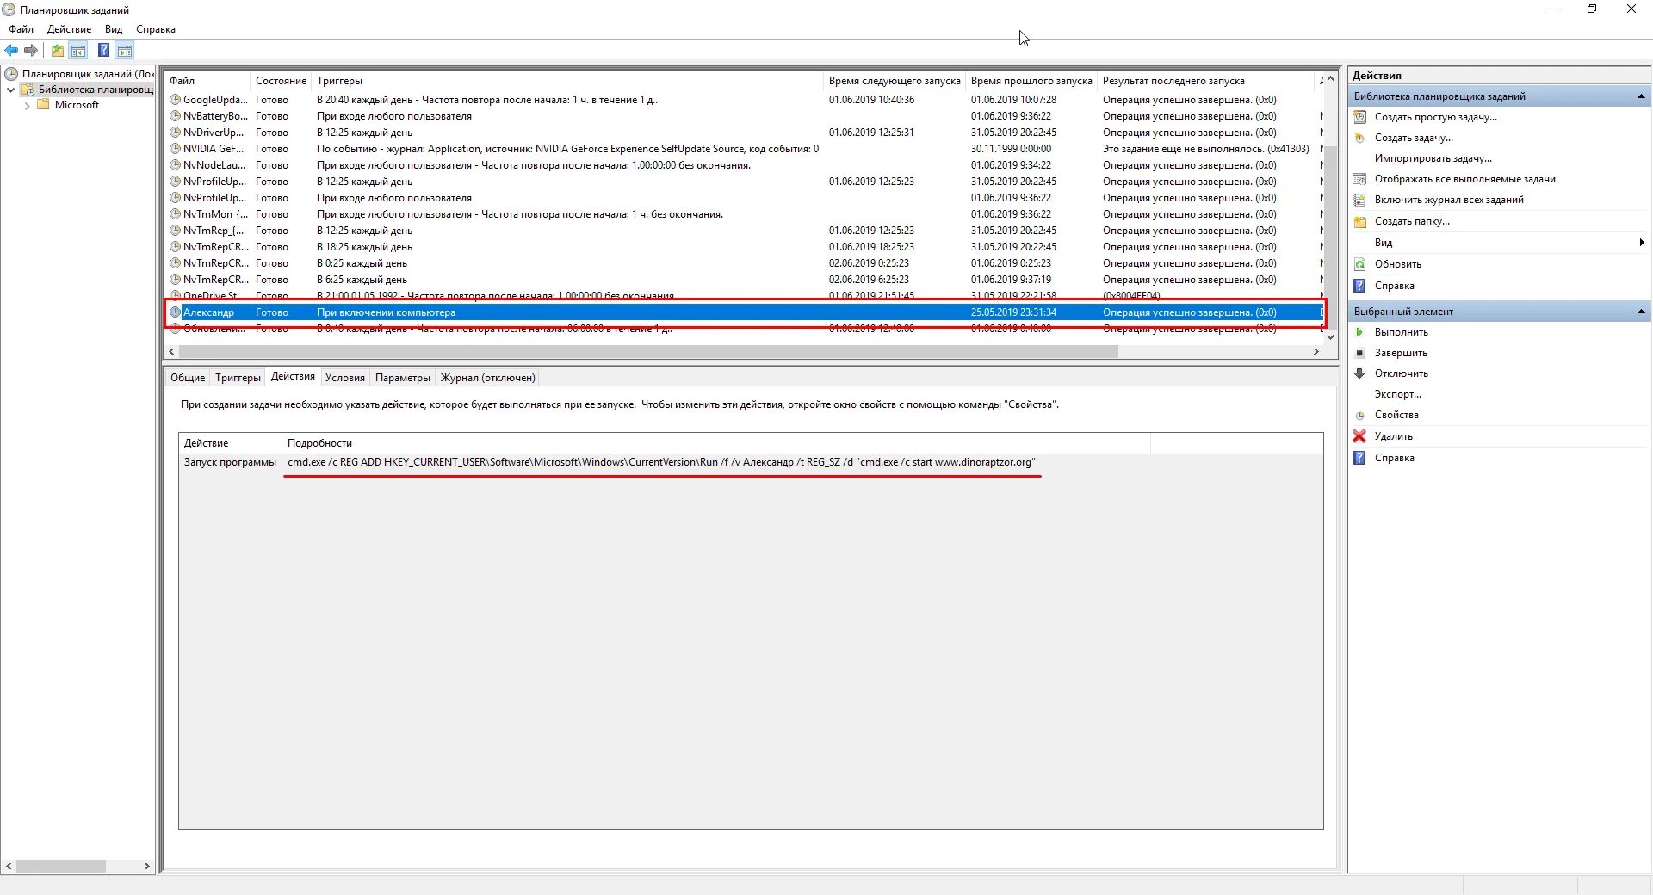The width and height of the screenshot is (1653, 895).
Task: Click the Properties clock icon
Action: click(x=1359, y=415)
